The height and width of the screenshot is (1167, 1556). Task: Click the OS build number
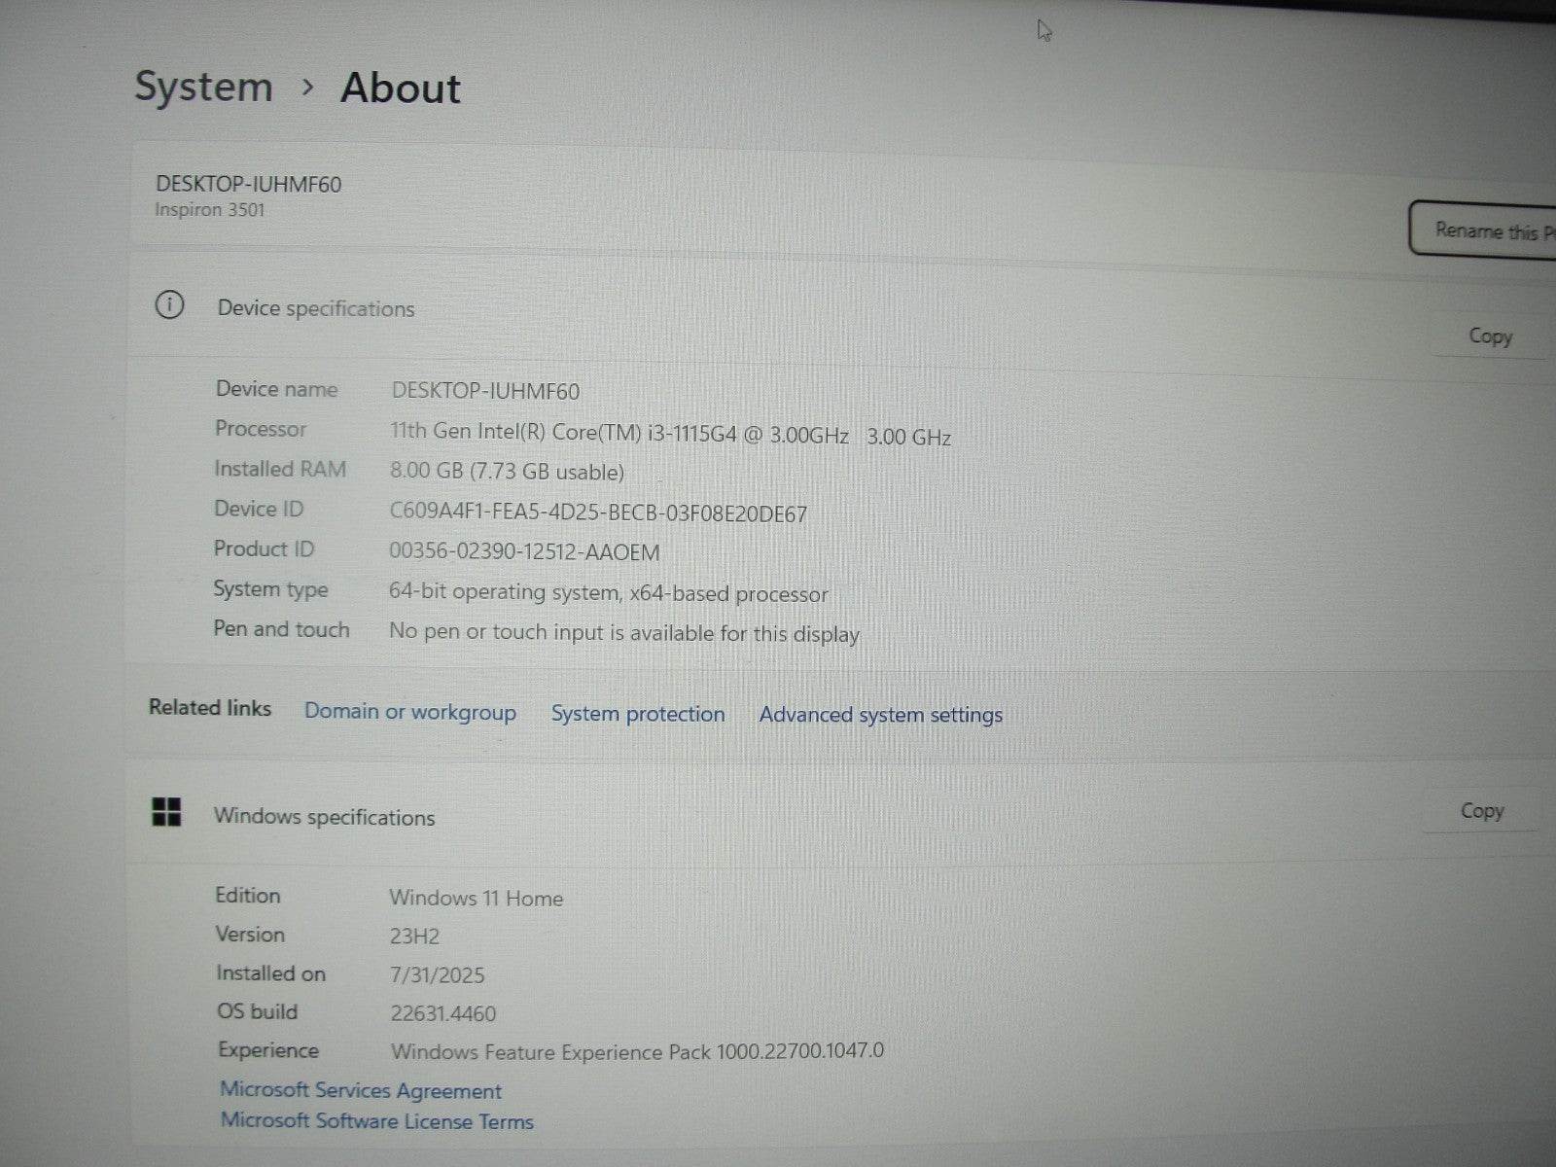pyautogui.click(x=442, y=1013)
